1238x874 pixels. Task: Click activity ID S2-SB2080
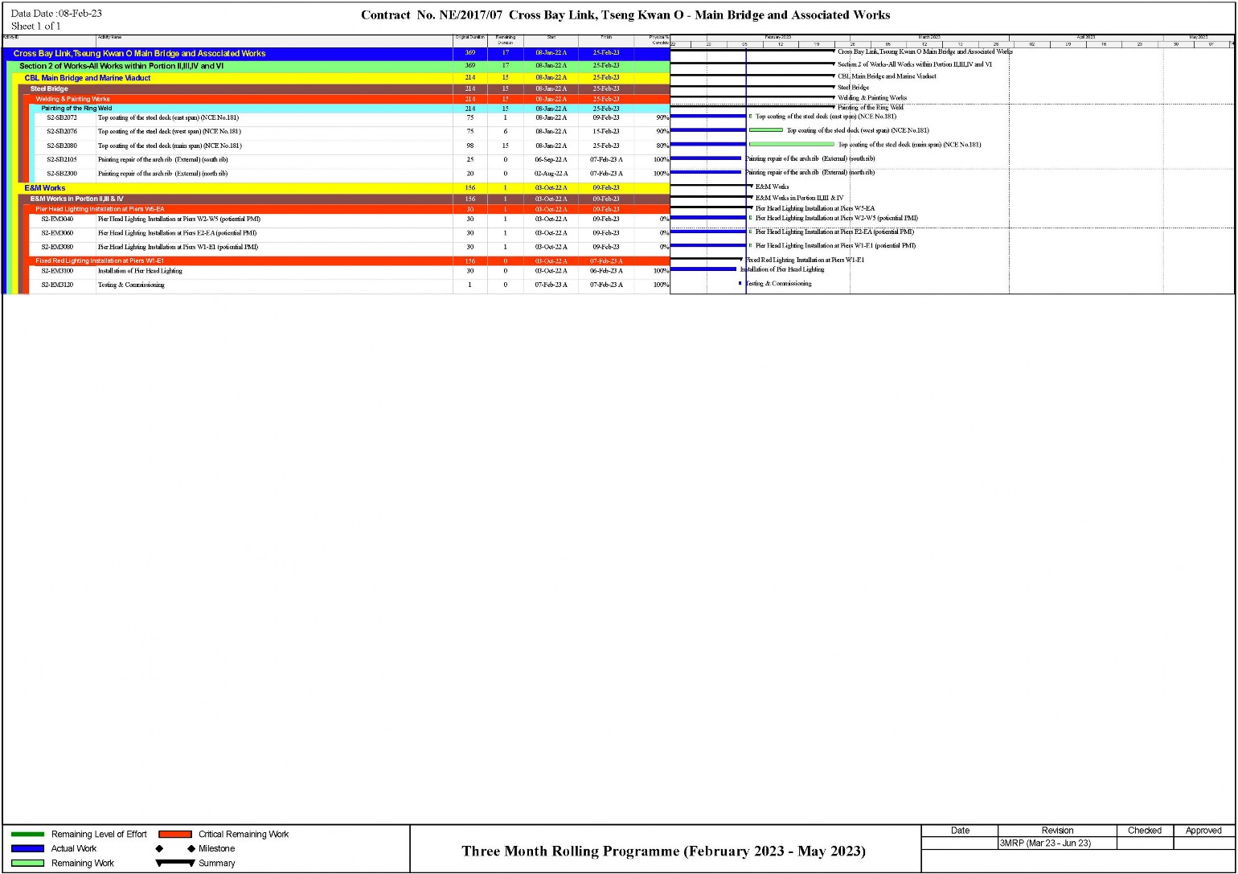[x=62, y=146]
